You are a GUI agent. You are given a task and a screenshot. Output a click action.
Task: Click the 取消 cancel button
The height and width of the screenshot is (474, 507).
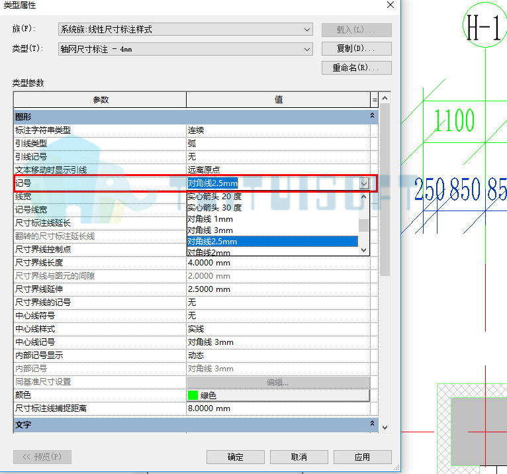(x=299, y=457)
